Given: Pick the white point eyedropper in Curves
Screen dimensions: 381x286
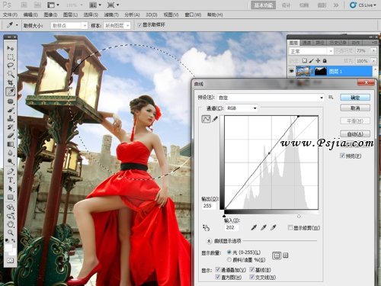Looking at the screenshot, I should click(x=273, y=227).
